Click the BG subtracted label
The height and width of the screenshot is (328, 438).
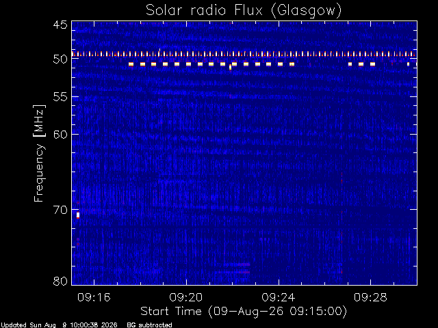(x=149, y=325)
